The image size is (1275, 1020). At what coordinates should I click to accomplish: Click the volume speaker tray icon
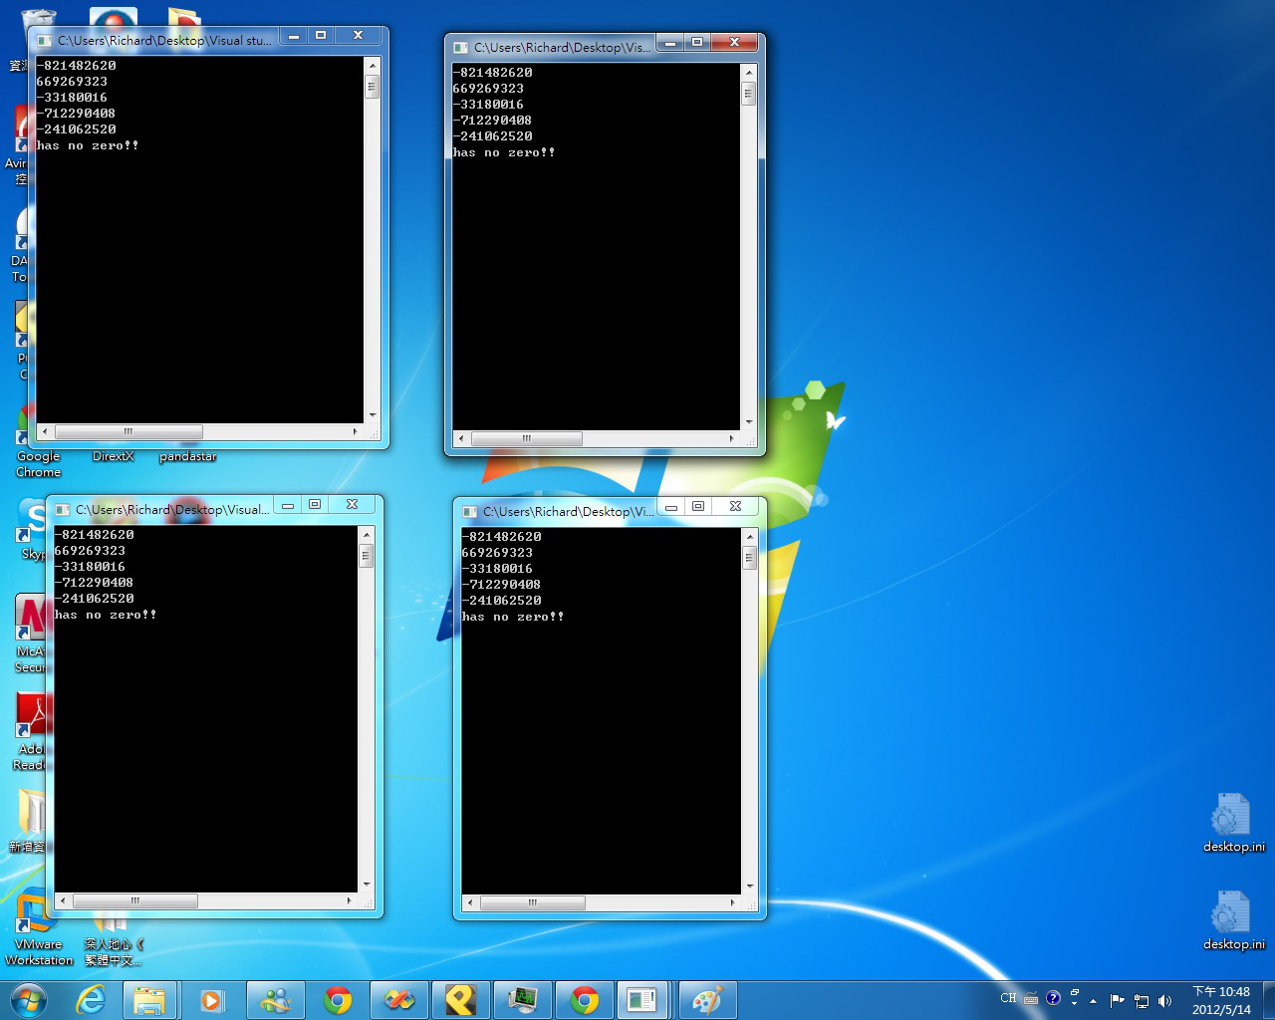pos(1164,1000)
